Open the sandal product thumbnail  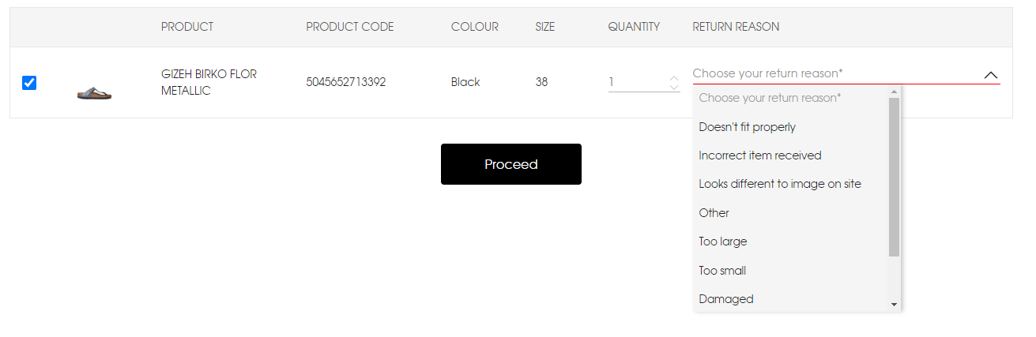pos(94,93)
